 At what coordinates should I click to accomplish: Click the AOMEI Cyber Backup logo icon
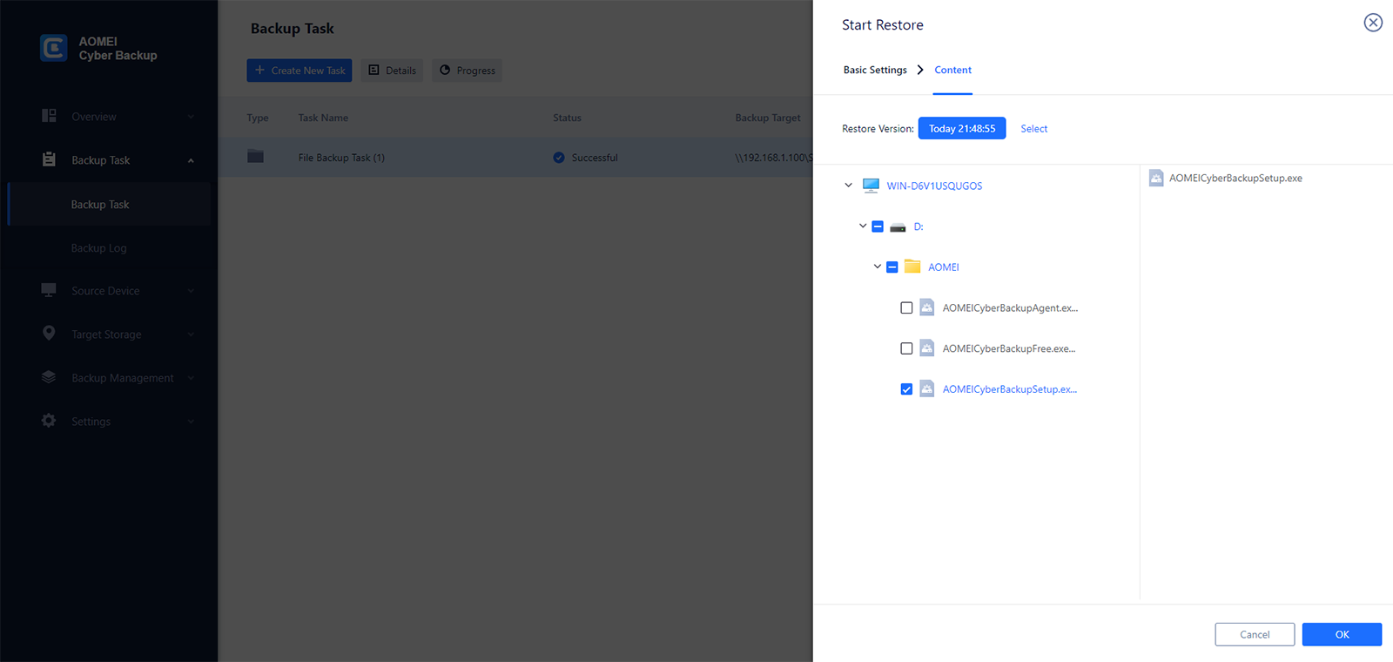tap(54, 48)
